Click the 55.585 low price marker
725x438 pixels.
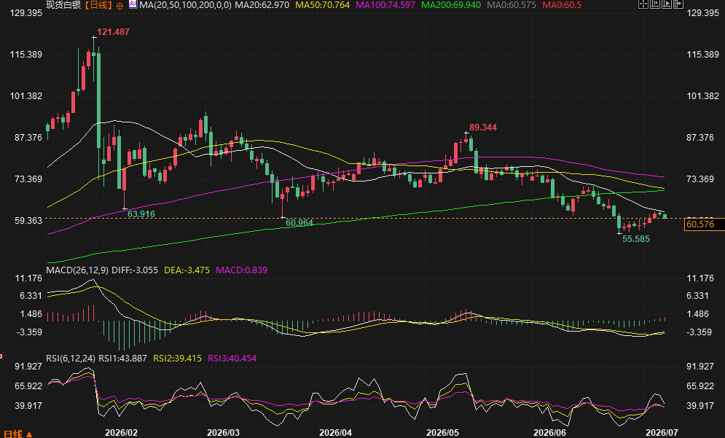coord(636,239)
